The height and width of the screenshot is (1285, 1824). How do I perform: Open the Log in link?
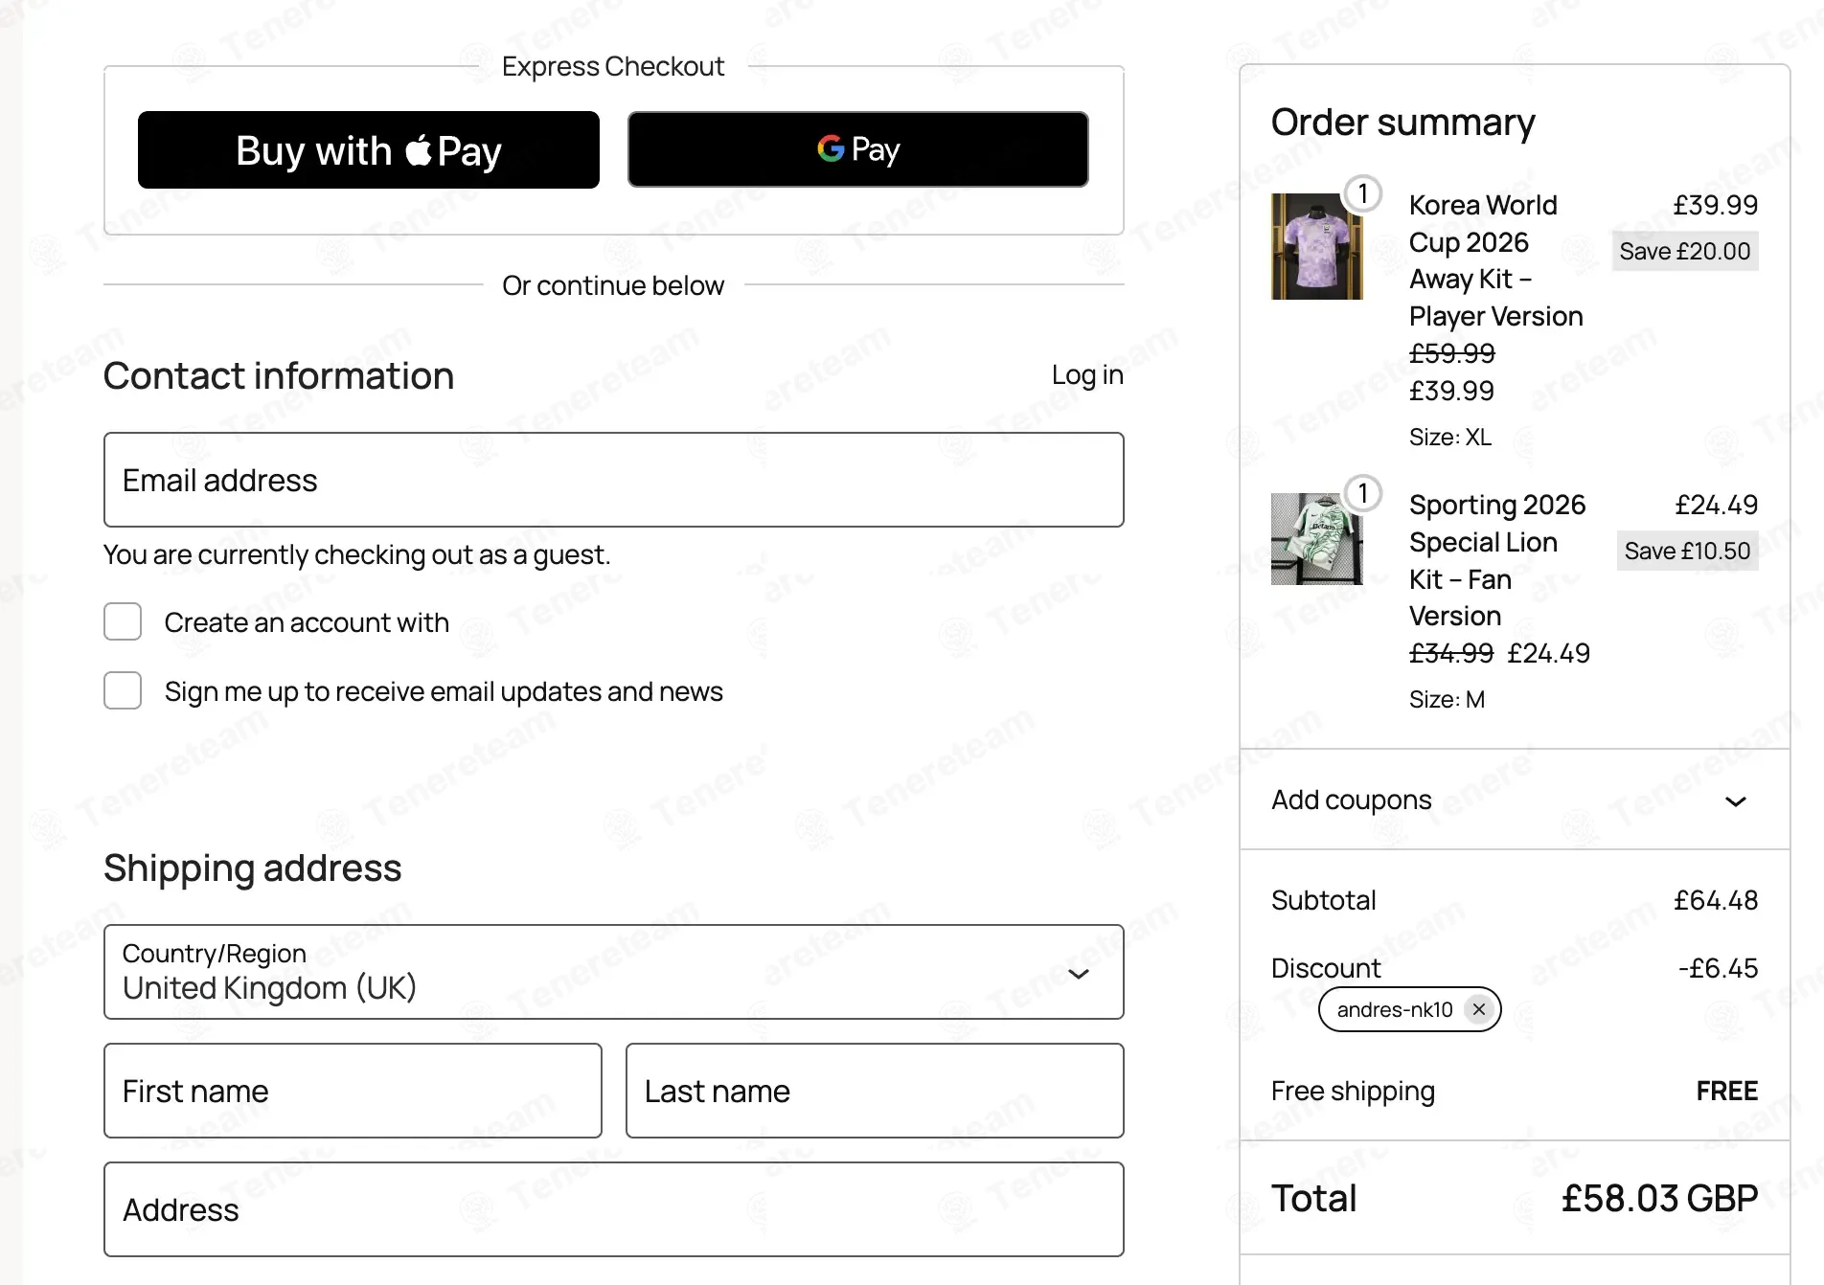[x=1087, y=374]
